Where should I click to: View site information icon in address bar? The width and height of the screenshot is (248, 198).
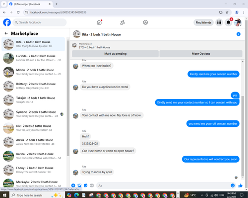coord(26,12)
